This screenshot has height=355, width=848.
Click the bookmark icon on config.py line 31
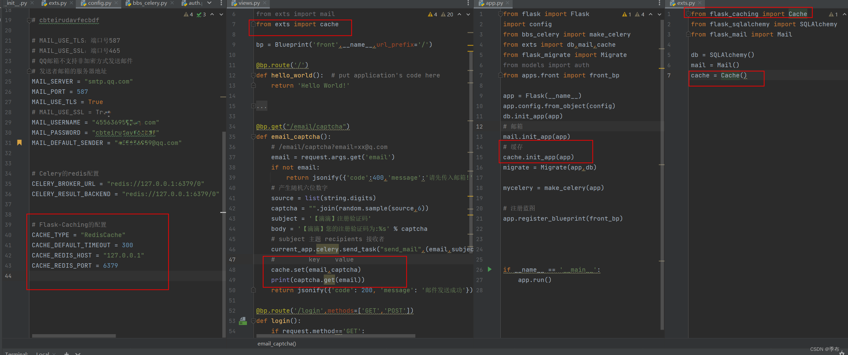(19, 143)
